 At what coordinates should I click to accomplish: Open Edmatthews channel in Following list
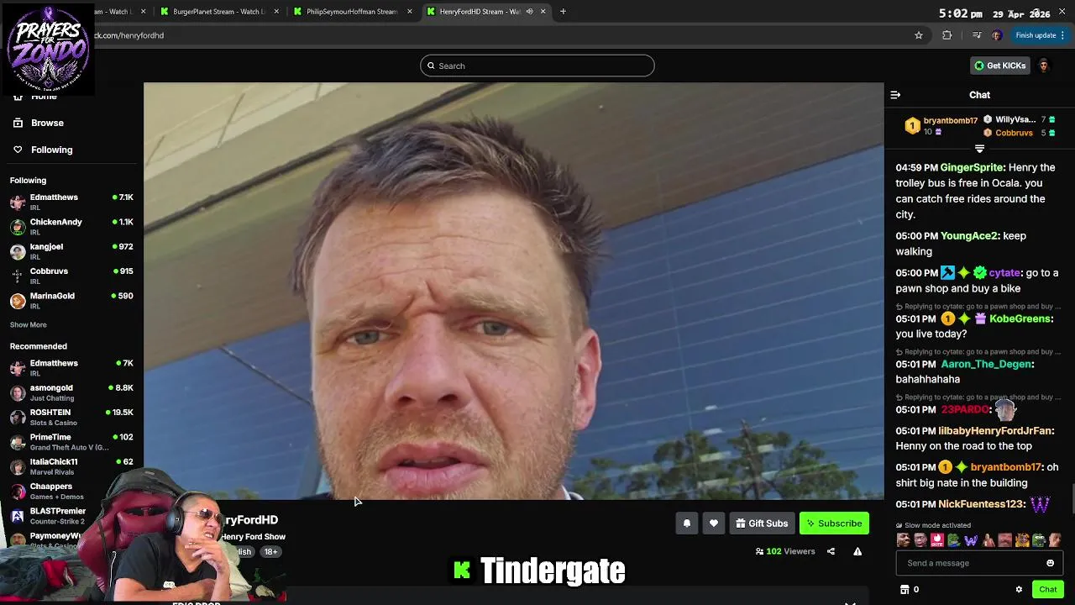[71, 202]
